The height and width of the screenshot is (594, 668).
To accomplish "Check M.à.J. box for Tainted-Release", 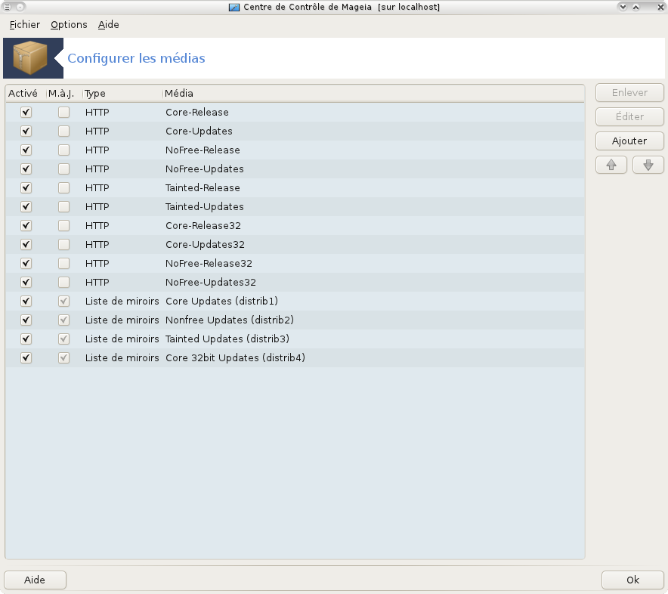I will click(x=64, y=187).
